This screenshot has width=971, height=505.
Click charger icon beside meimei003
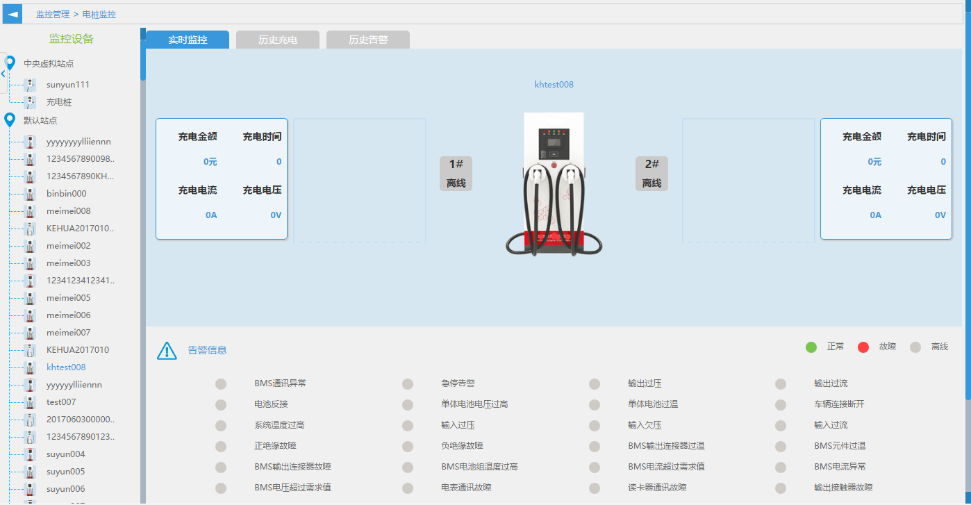tap(30, 263)
